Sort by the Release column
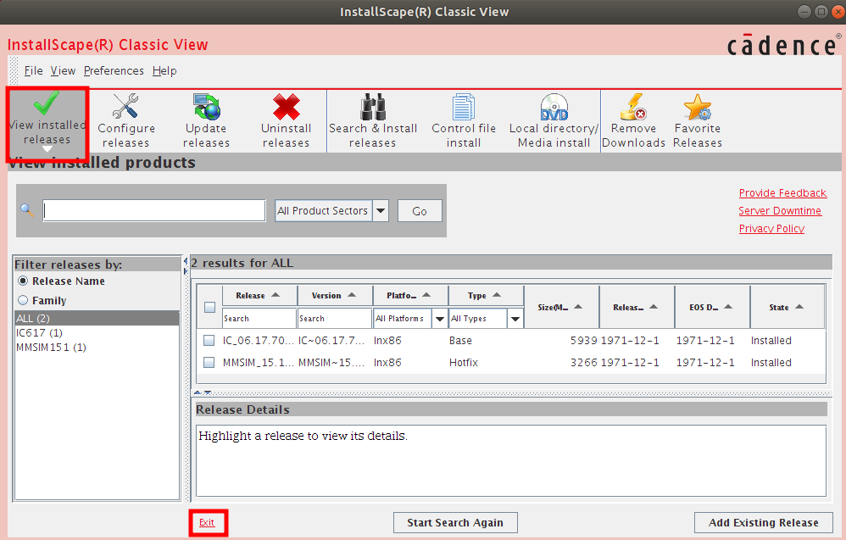The image size is (846, 540). [x=259, y=296]
